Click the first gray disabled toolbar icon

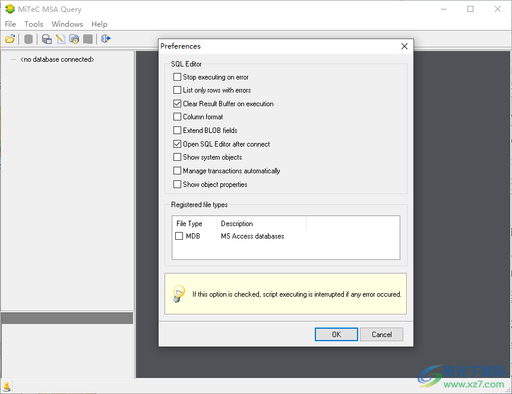point(29,39)
